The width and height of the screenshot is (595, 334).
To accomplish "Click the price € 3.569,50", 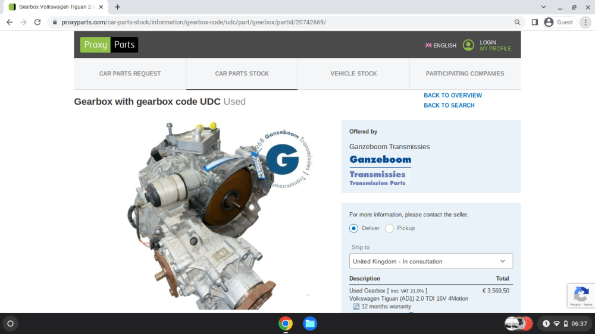I will coord(496,291).
